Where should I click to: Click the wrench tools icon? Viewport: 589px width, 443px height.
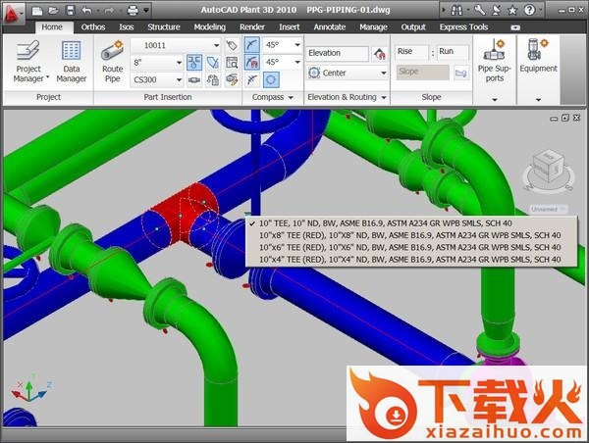[479, 11]
